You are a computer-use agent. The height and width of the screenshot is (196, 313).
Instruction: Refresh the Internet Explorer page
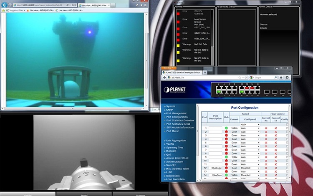tap(73, 5)
